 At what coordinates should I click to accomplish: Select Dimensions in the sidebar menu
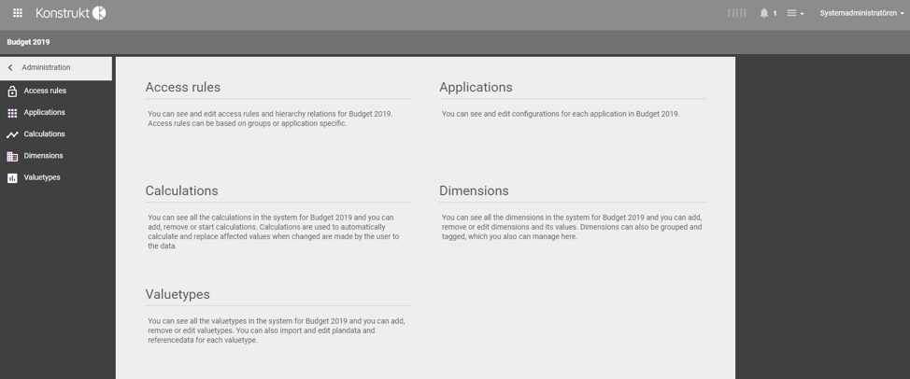(x=43, y=156)
